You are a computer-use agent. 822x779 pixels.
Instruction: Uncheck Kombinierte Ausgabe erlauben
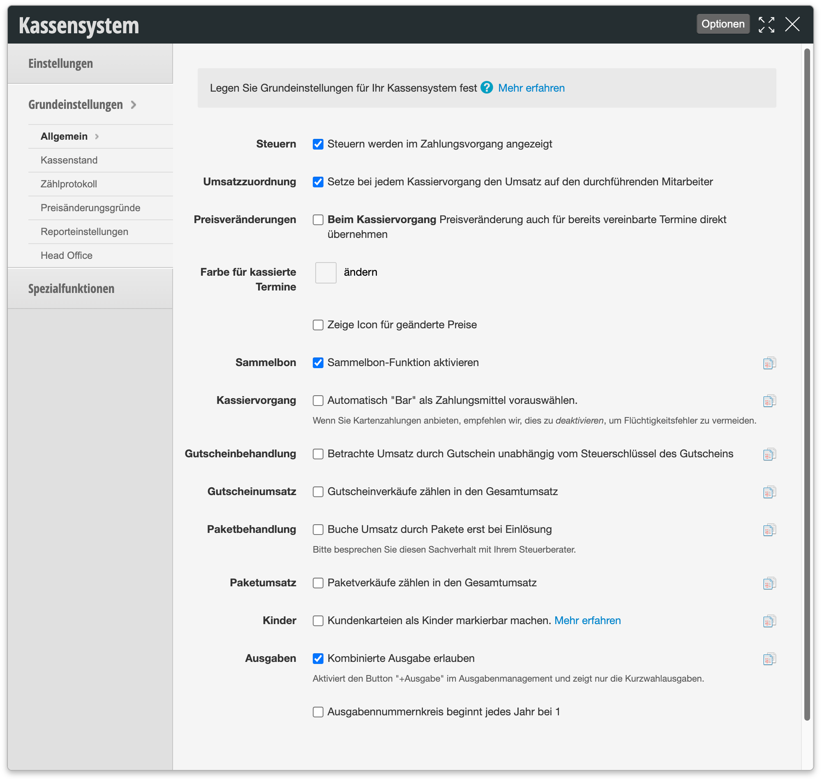(318, 659)
